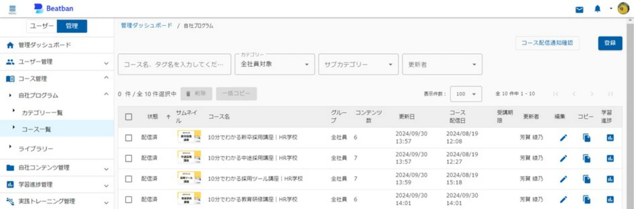
Task: Expand the 学習進捗管理 section
Action: (x=57, y=185)
